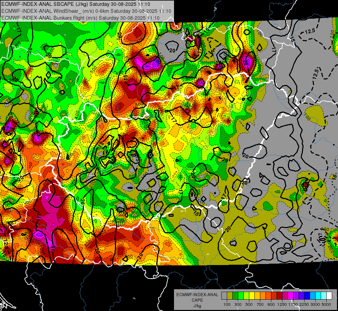Select the bright magenta legend swatch
Viewport: 338px width, 311px height.
point(291,296)
